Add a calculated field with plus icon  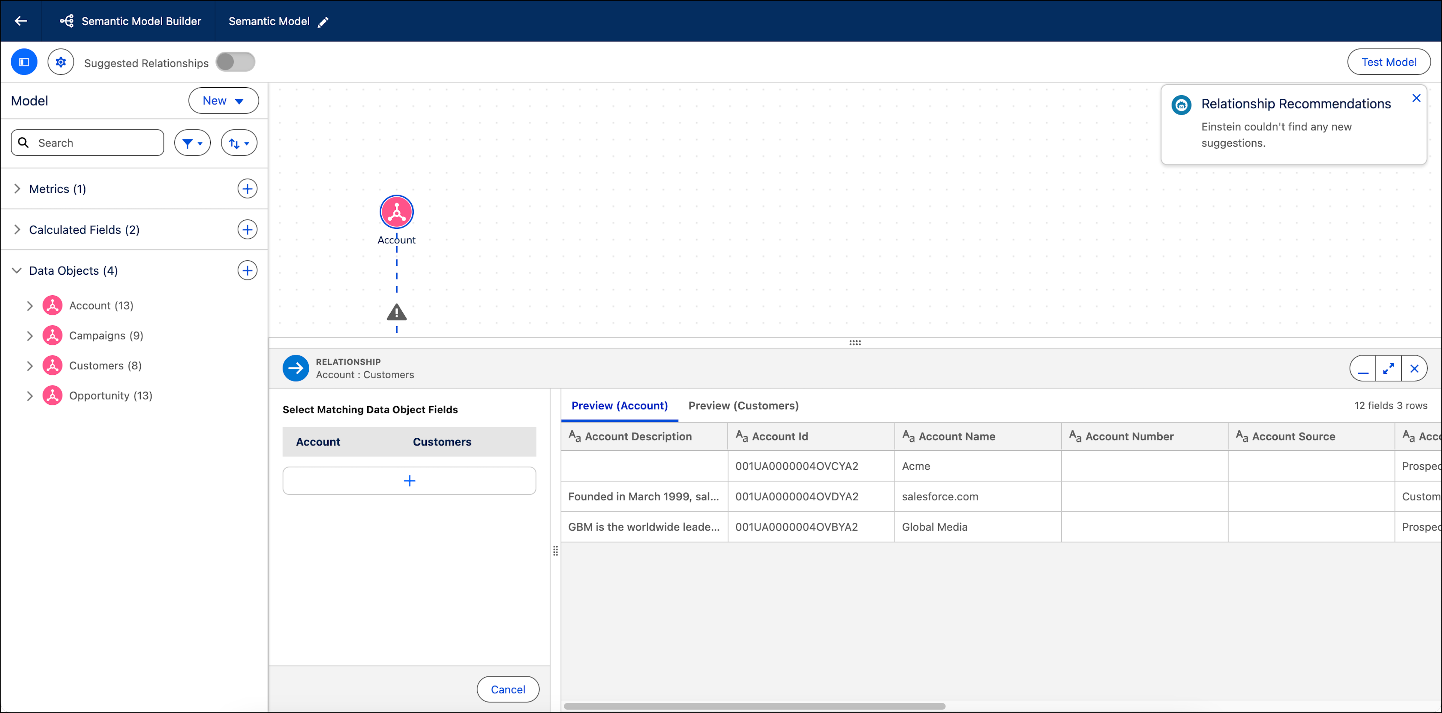[247, 230]
